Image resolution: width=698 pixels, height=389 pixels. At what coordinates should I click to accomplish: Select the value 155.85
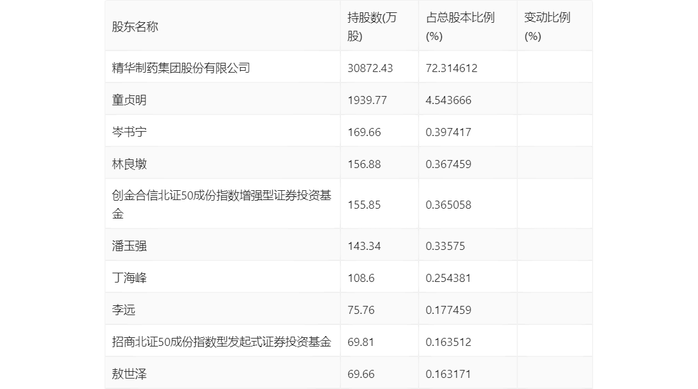point(364,205)
